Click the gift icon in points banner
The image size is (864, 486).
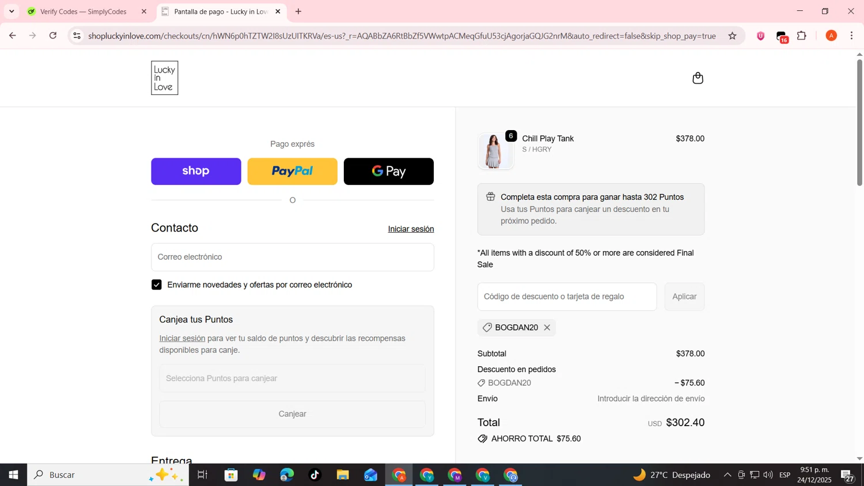[490, 197]
